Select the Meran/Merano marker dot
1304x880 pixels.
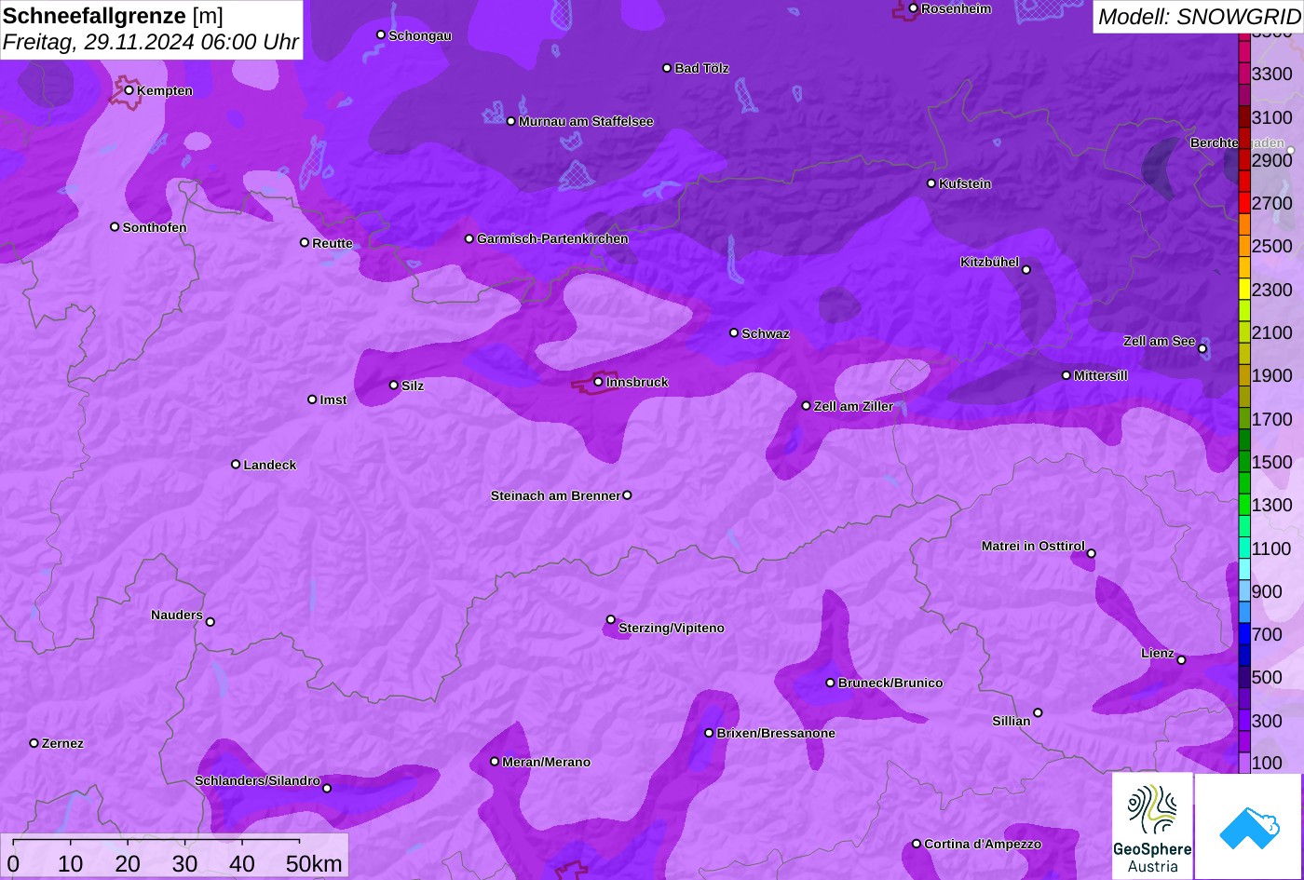[495, 762]
